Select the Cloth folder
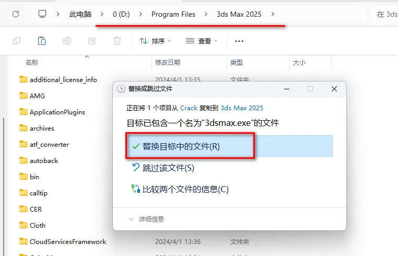398x256 pixels. click(38, 226)
